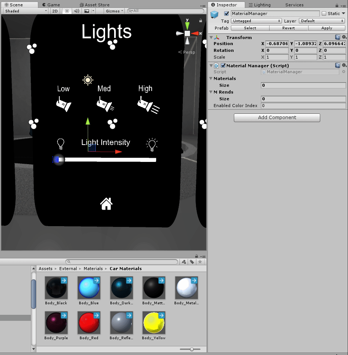Toggle scene effects image icon
The image size is (348, 355).
[87, 11]
